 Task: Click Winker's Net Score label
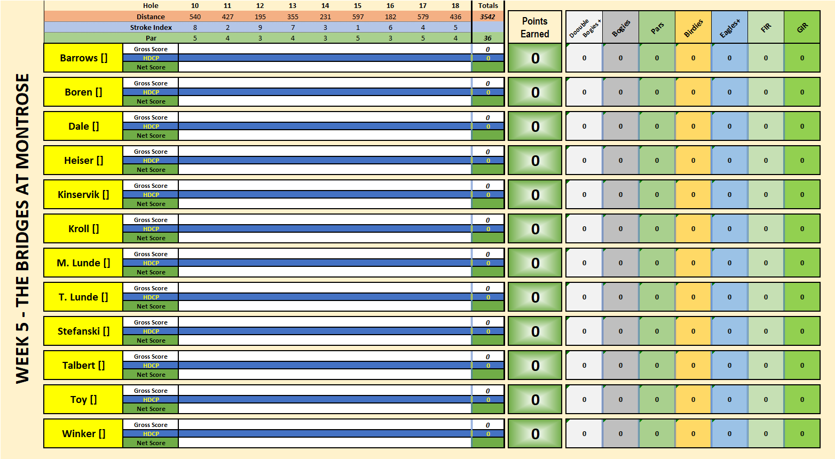[151, 443]
